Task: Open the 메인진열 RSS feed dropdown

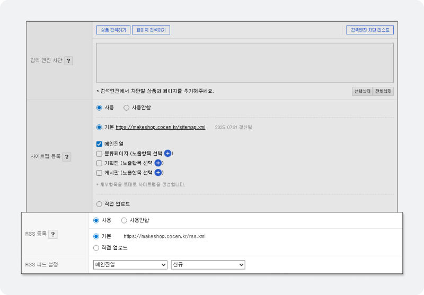Action: tap(130, 265)
